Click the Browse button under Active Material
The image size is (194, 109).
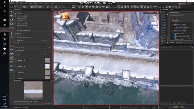[x=29, y=104]
